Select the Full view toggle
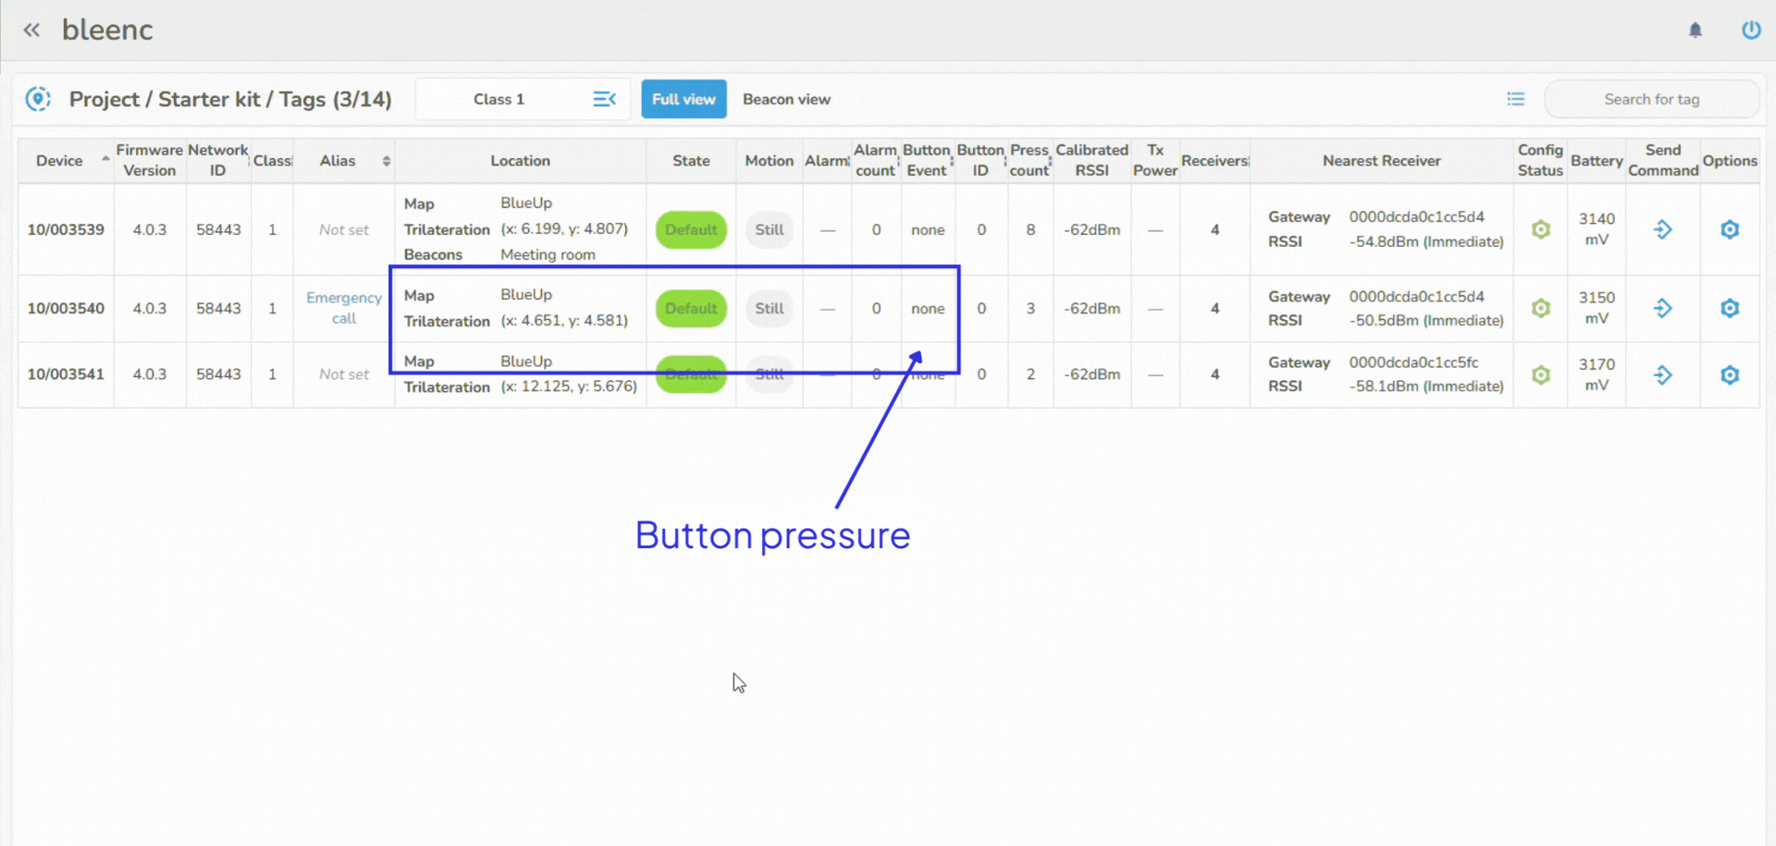 (x=684, y=99)
